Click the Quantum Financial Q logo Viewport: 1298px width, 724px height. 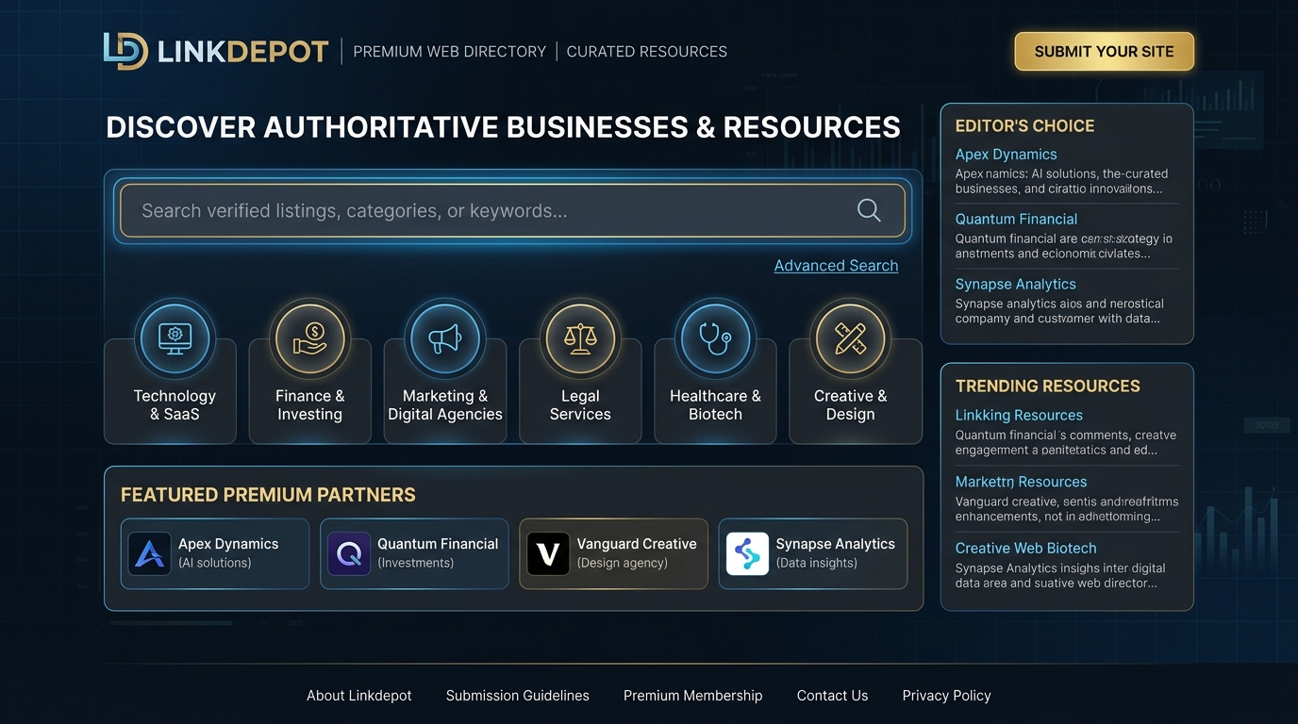pyautogui.click(x=348, y=553)
